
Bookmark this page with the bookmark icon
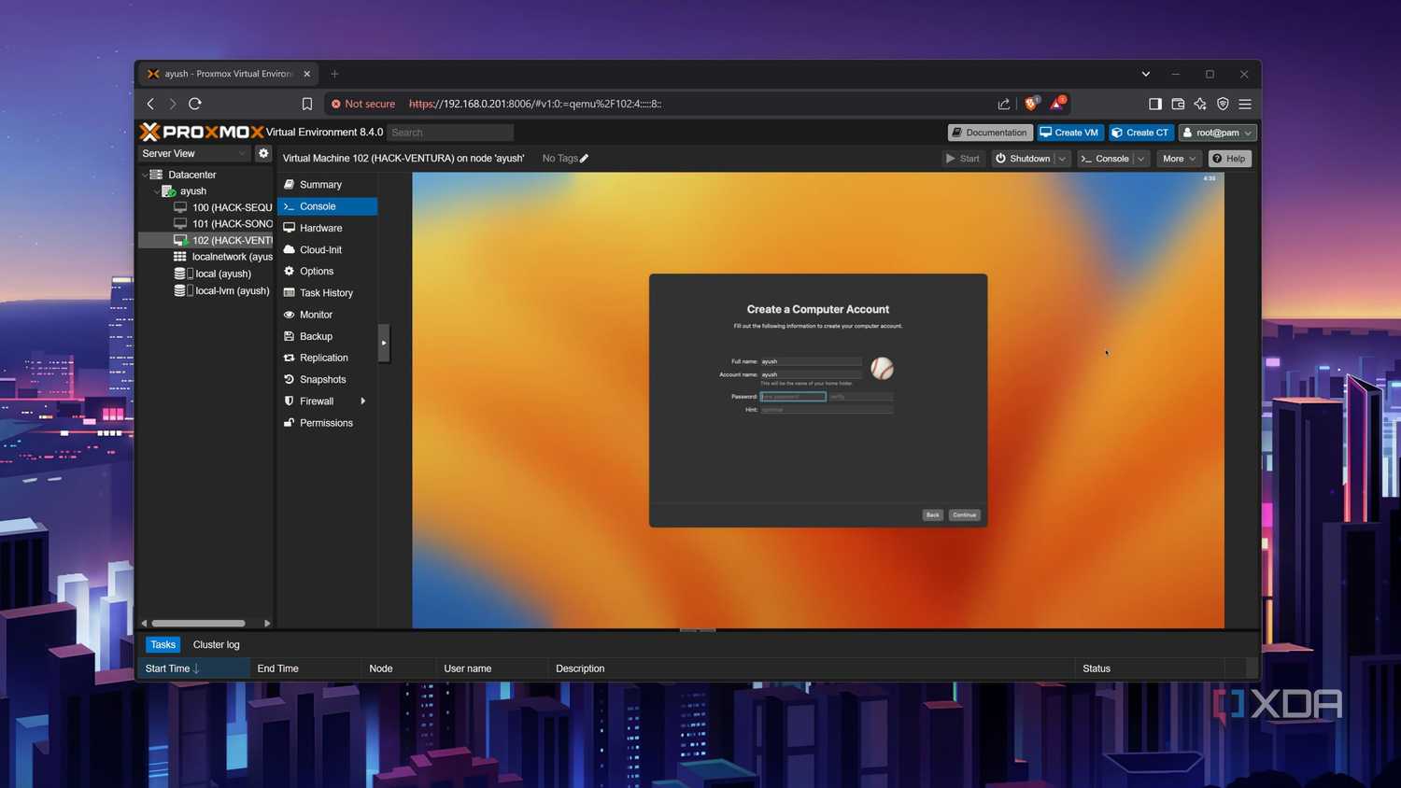coord(306,104)
